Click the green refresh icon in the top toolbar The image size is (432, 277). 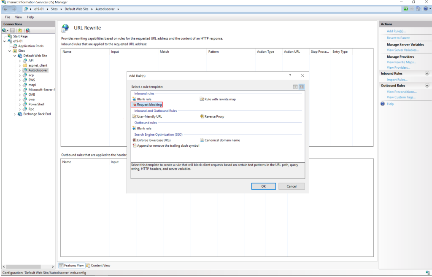tap(405, 9)
